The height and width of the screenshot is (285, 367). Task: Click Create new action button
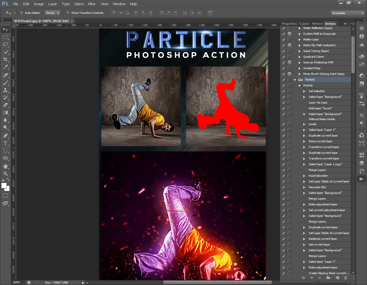point(337,278)
